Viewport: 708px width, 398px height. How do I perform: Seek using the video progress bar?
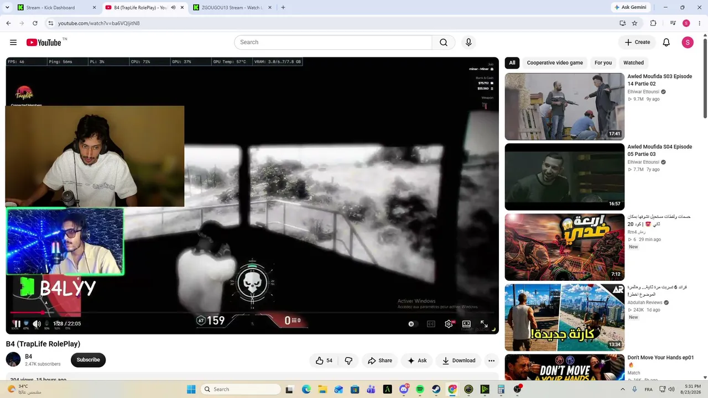pyautogui.click(x=252, y=313)
